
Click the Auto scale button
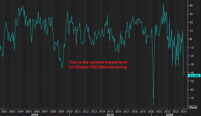pos(193,107)
